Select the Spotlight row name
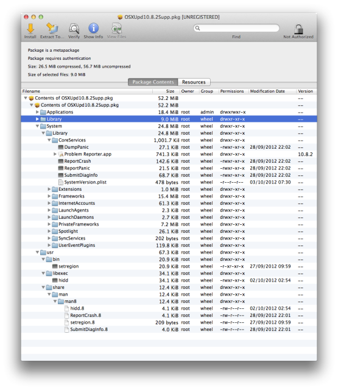The width and height of the screenshot is (338, 390). pyautogui.click(x=68, y=232)
